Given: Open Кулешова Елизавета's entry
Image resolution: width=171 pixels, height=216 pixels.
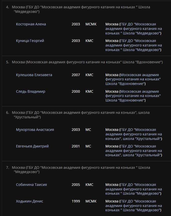Looking at the screenshot, I should (34, 75).
